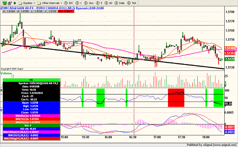Switch to the 5 minute interval

(99, 3)
